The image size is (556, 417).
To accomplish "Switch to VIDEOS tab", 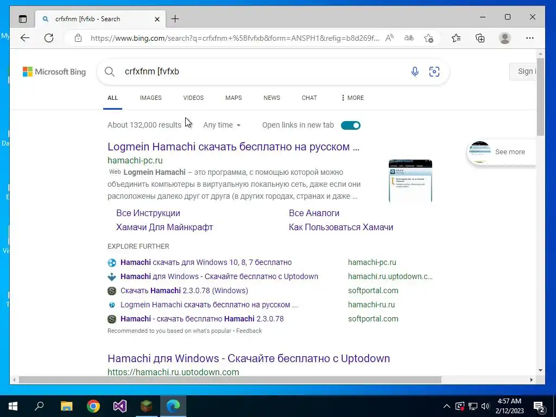I will (193, 98).
